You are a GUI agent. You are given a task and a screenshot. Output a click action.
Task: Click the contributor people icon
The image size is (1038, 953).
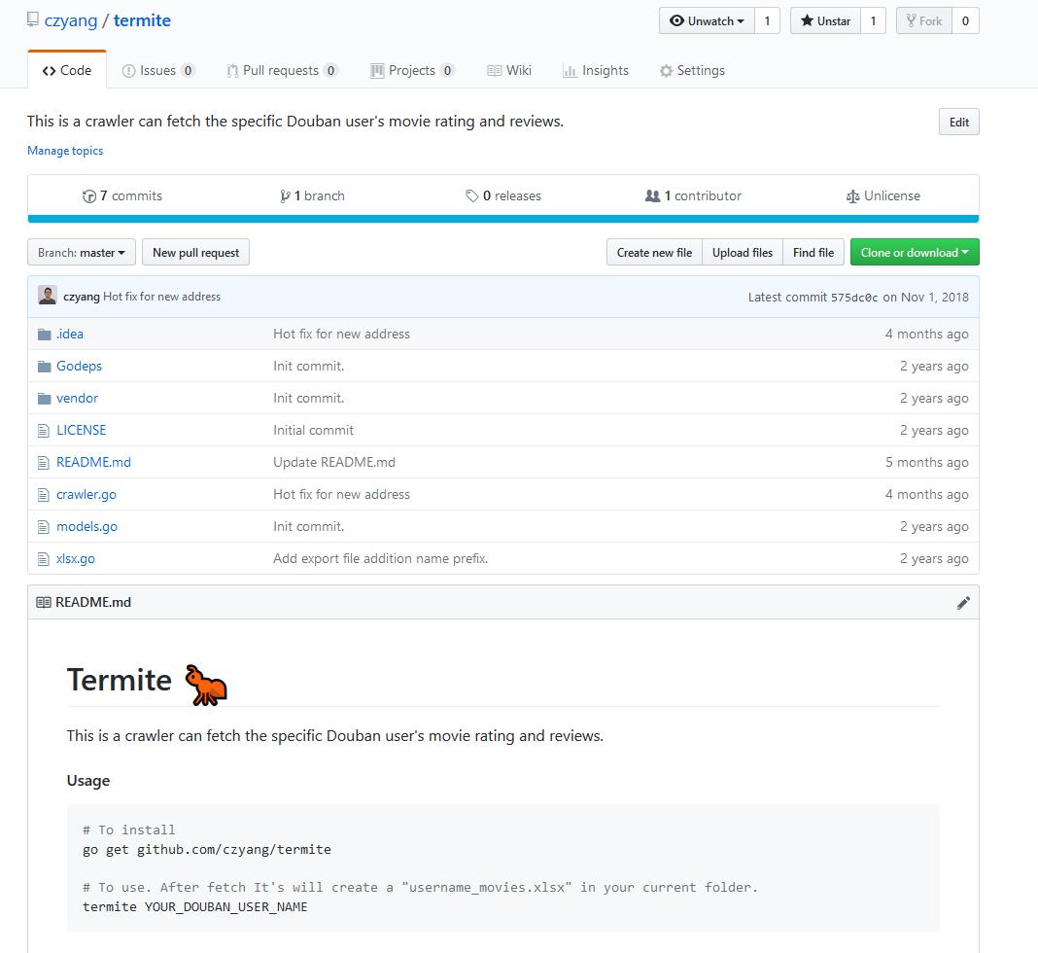pos(652,196)
